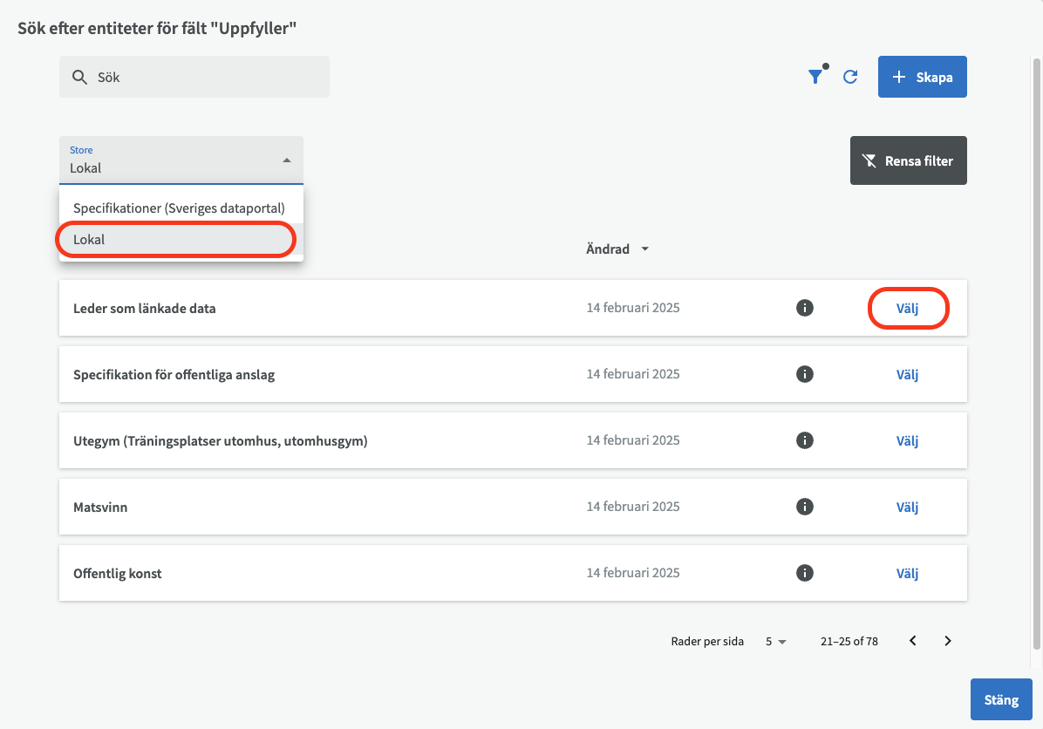The image size is (1043, 729).
Task: Clear filters with Rensa filter
Action: [x=908, y=160]
